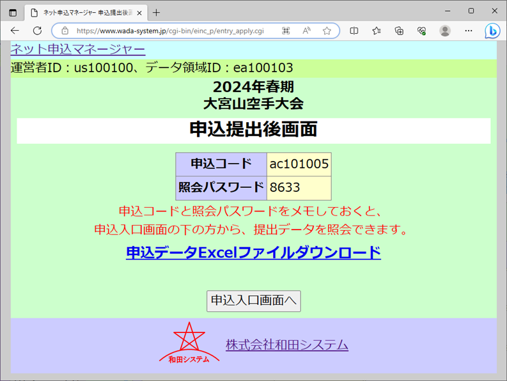507x381 pixels.
Task: Open a new browser tab
Action: [x=156, y=13]
